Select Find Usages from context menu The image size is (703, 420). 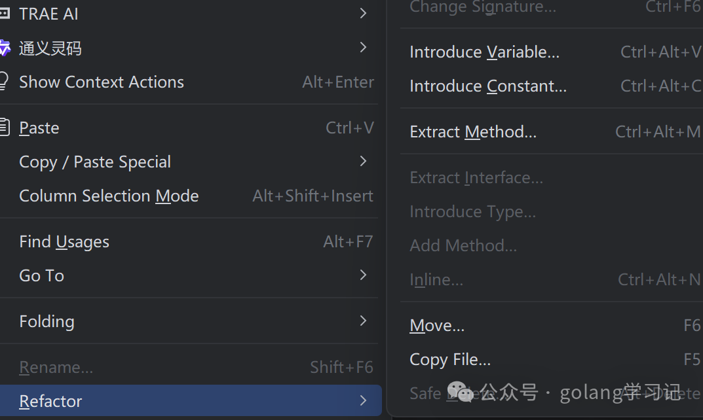point(64,241)
